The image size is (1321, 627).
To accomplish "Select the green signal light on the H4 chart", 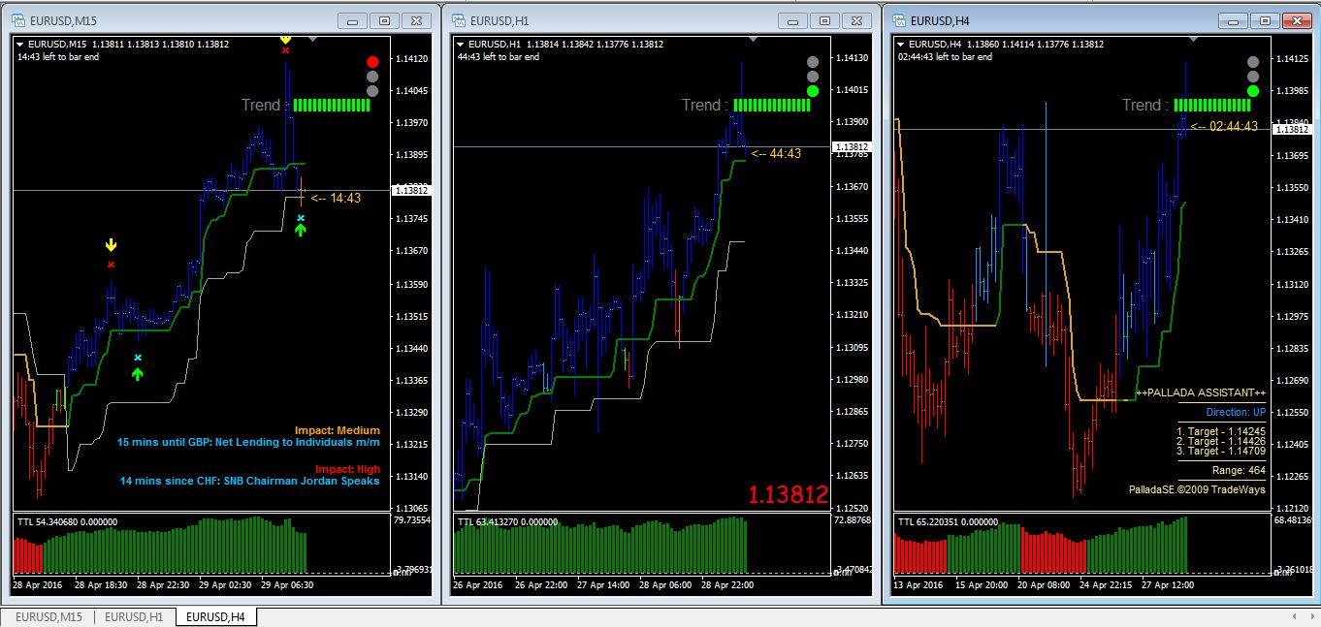I will pyautogui.click(x=1253, y=91).
